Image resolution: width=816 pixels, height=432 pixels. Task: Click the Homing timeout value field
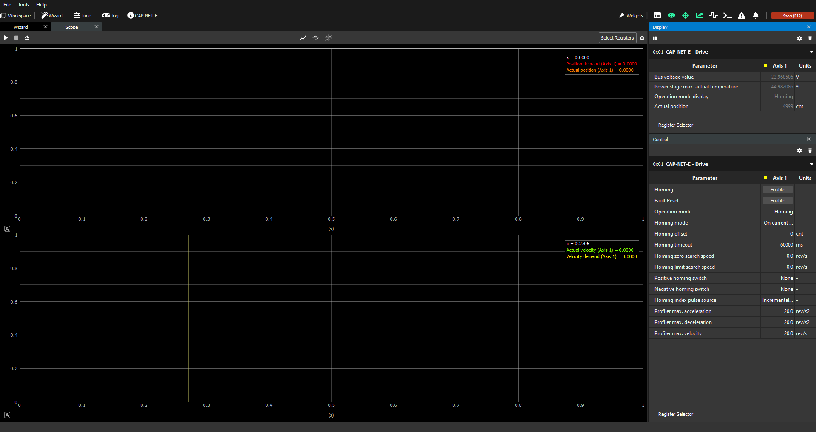pos(777,245)
